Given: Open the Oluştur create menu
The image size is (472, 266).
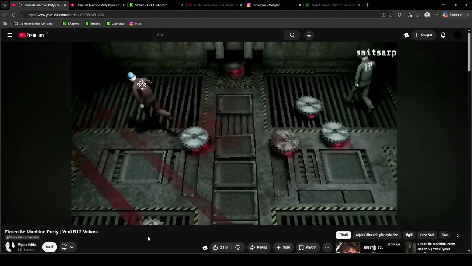Looking at the screenshot, I should click(423, 35).
